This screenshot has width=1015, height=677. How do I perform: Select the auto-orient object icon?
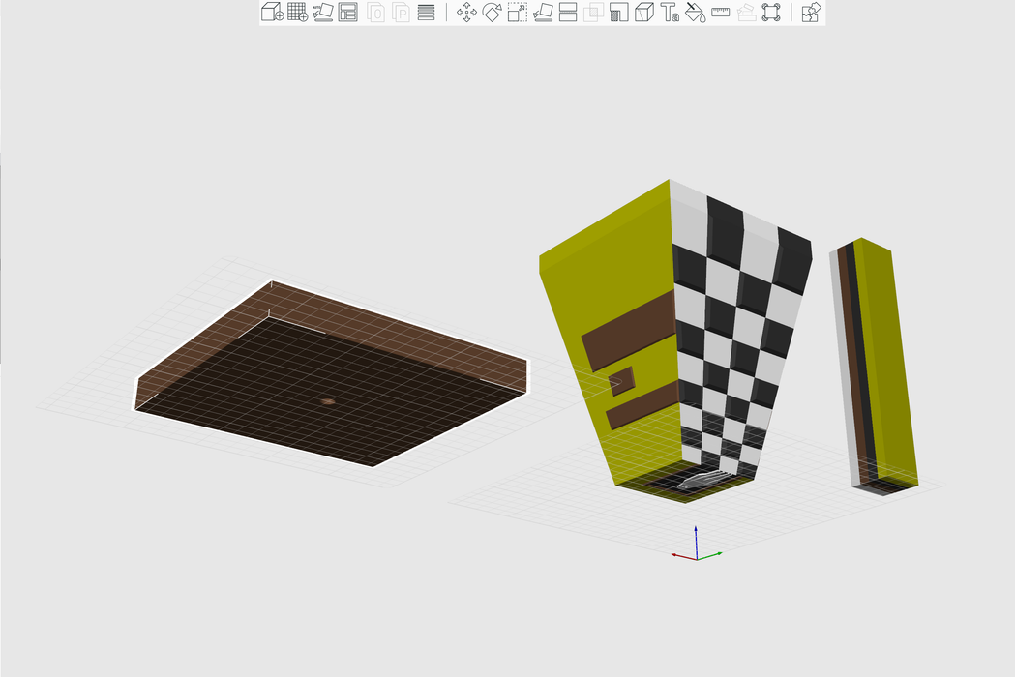[323, 13]
